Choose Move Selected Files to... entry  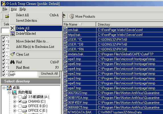[x=36, y=41]
